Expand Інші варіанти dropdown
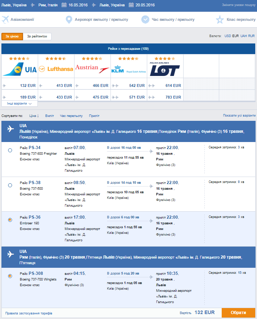Screen dimensions: 257x319 pyautogui.click(x=19, y=104)
